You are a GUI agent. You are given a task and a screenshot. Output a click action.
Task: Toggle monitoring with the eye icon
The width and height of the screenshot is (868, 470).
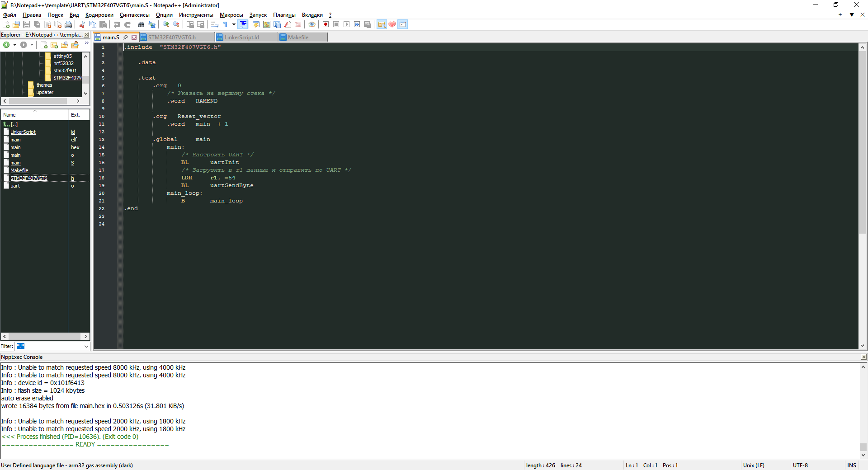[312, 24]
